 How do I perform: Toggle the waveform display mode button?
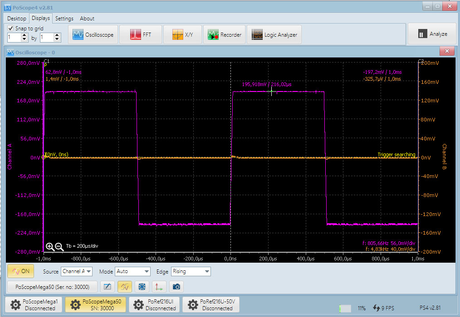124,286
